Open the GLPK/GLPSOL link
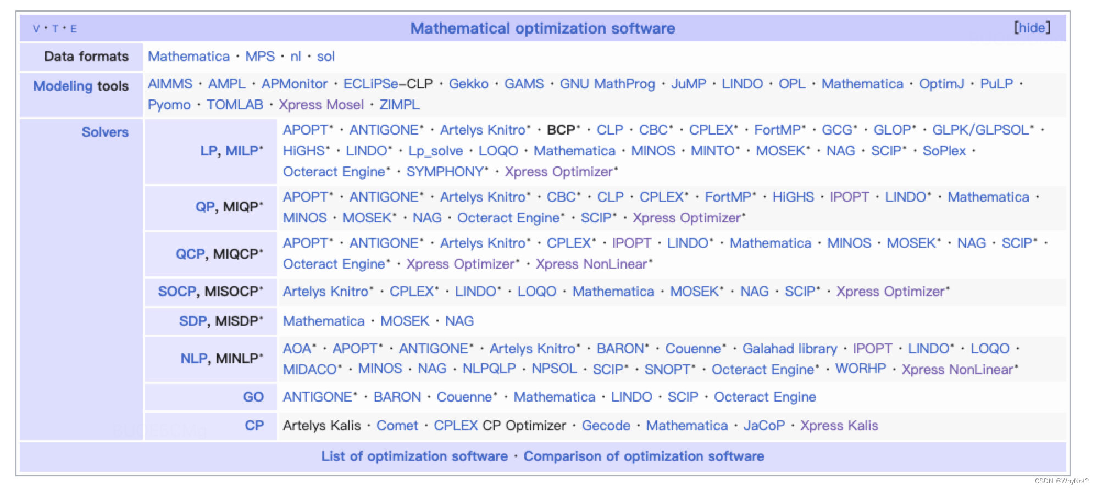 pos(980,130)
